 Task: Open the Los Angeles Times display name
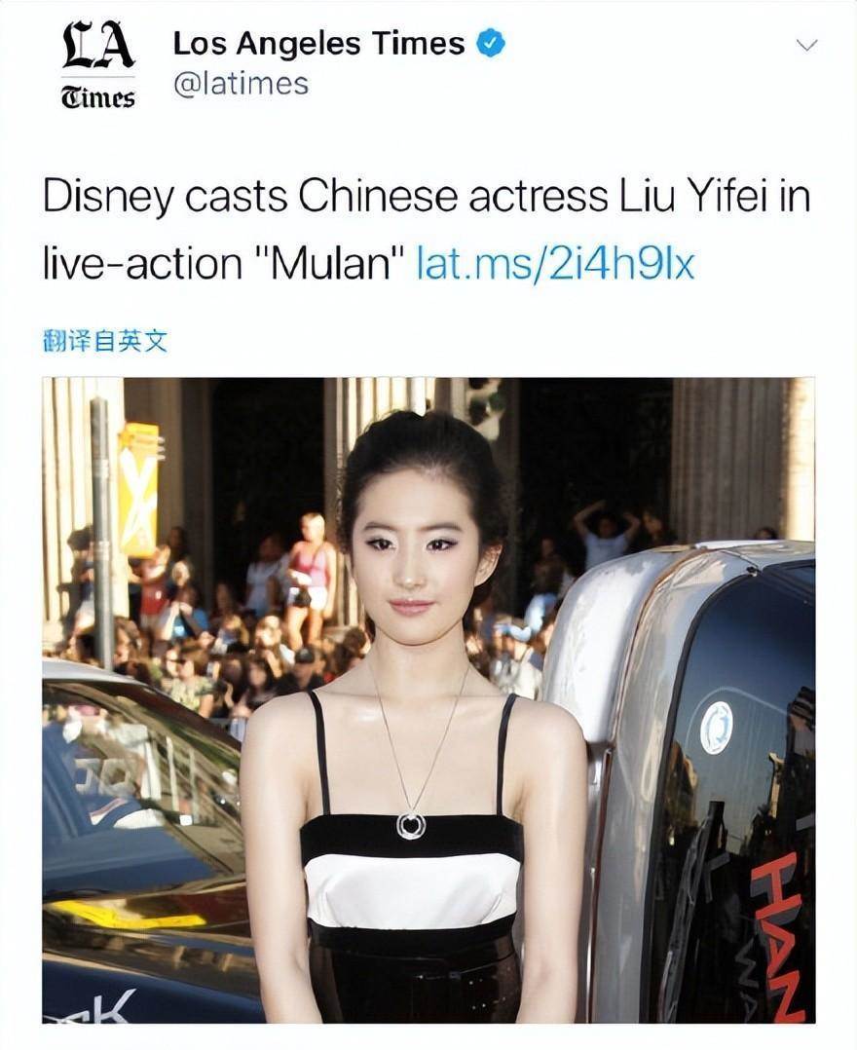(x=318, y=44)
